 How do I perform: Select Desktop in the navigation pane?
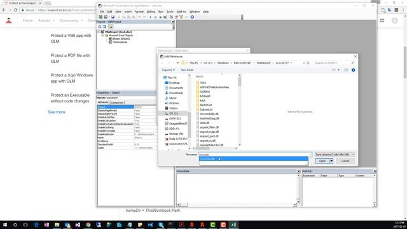click(174, 83)
